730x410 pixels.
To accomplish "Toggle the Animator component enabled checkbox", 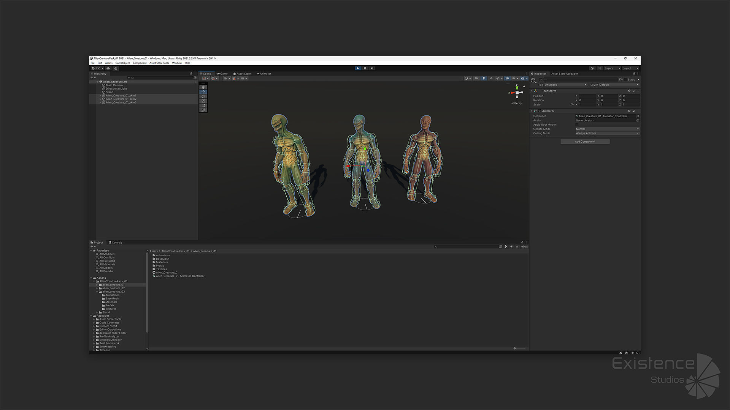I will click(x=540, y=111).
